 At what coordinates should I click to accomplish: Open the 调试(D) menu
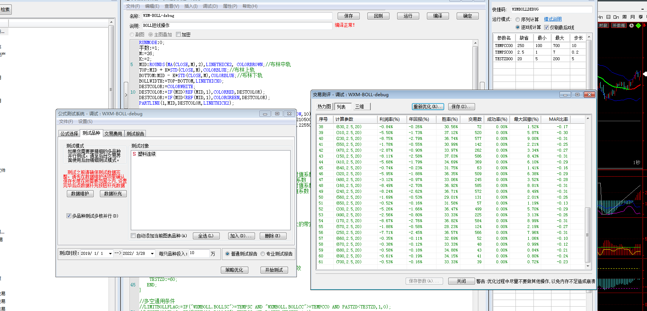coord(210,6)
